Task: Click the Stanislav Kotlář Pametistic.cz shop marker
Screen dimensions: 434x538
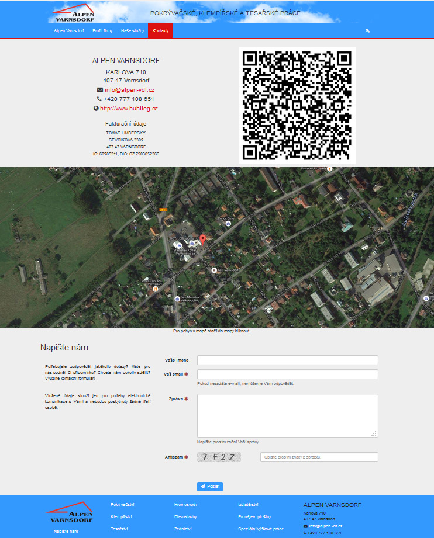Action: [179, 245]
